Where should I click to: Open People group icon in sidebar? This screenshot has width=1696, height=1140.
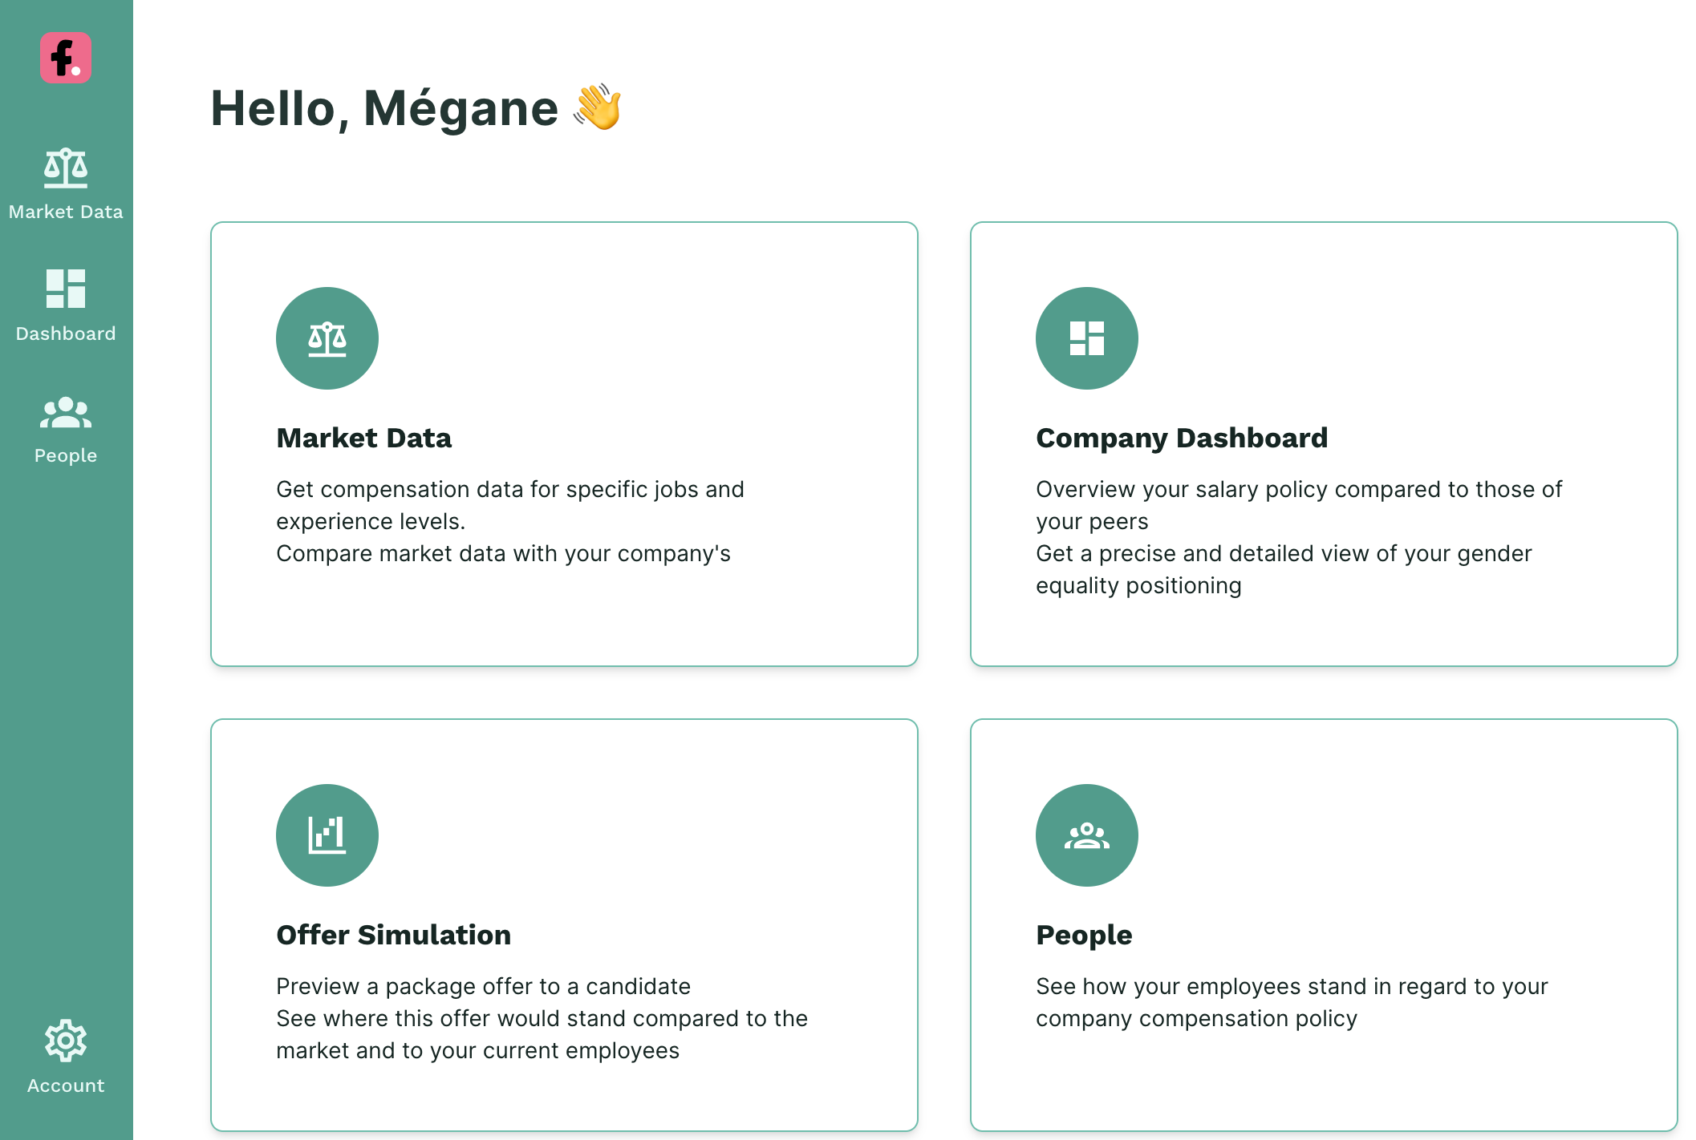point(66,413)
